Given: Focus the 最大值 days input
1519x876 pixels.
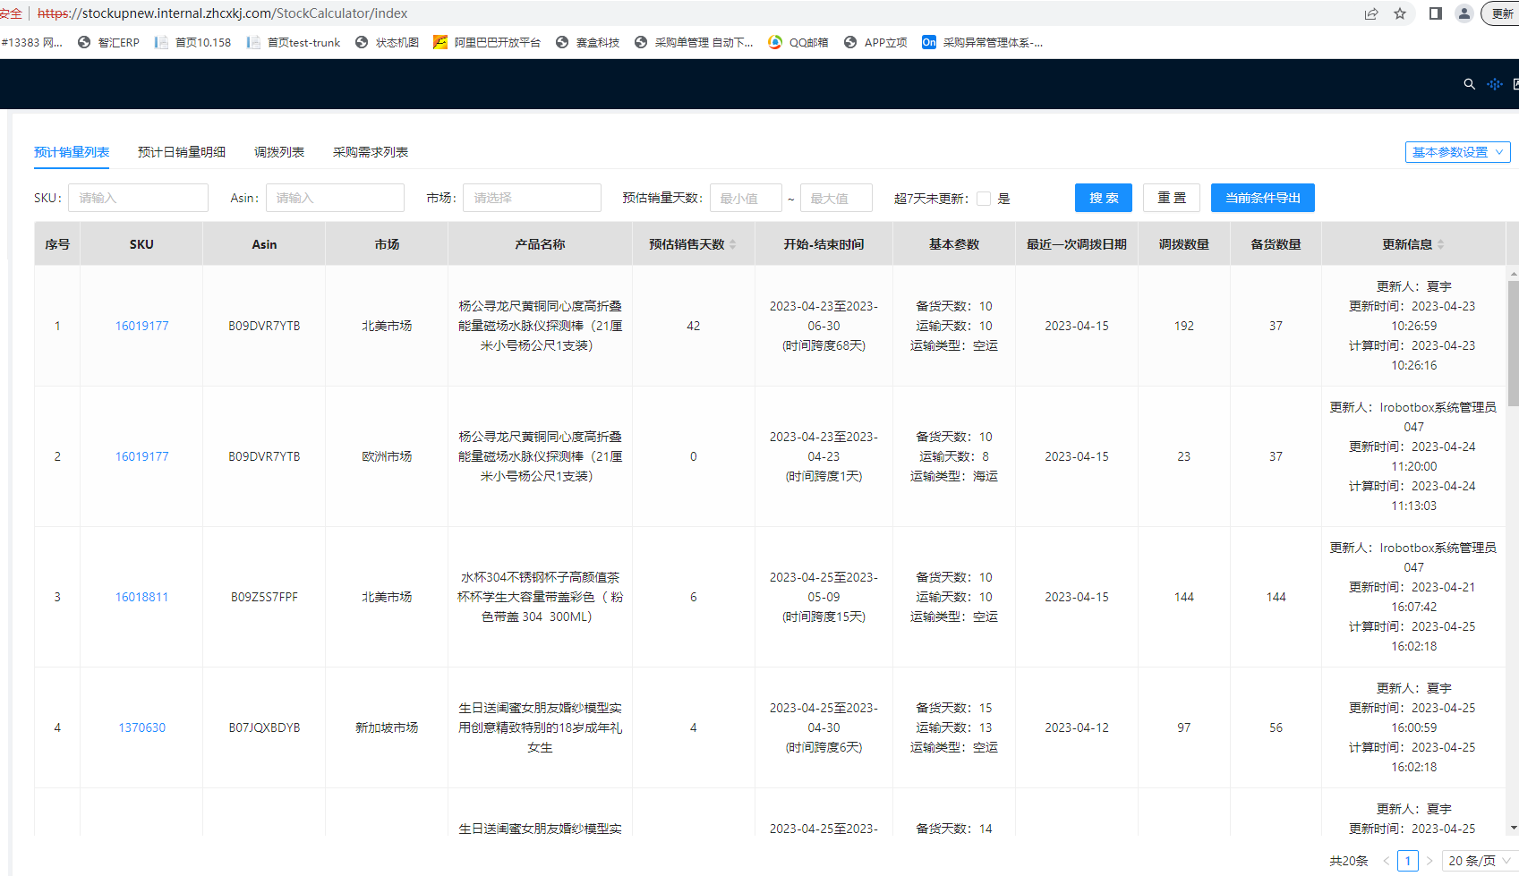Looking at the screenshot, I should pyautogui.click(x=836, y=198).
